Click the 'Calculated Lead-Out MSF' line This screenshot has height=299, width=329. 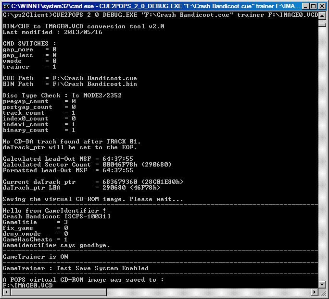tap(68, 159)
